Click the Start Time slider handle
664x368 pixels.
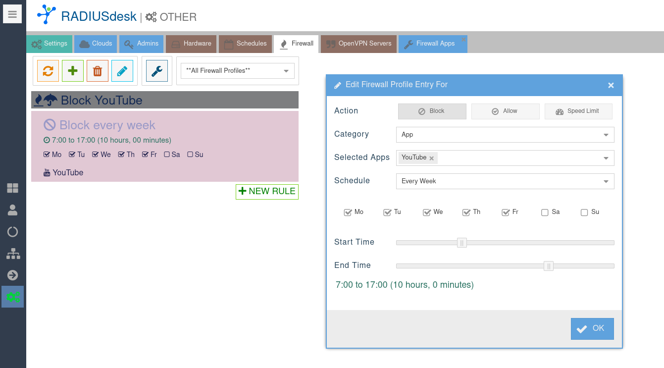(462, 243)
